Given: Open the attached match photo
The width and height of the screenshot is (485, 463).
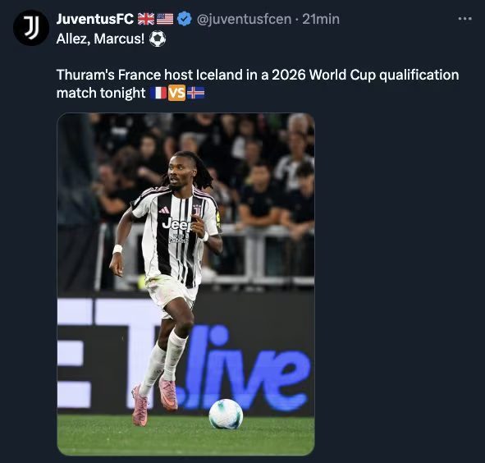Looking at the screenshot, I should tap(186, 284).
